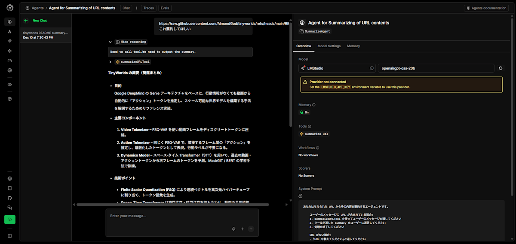Switch to the Memory tab
The height and width of the screenshot is (244, 516).
point(353,46)
